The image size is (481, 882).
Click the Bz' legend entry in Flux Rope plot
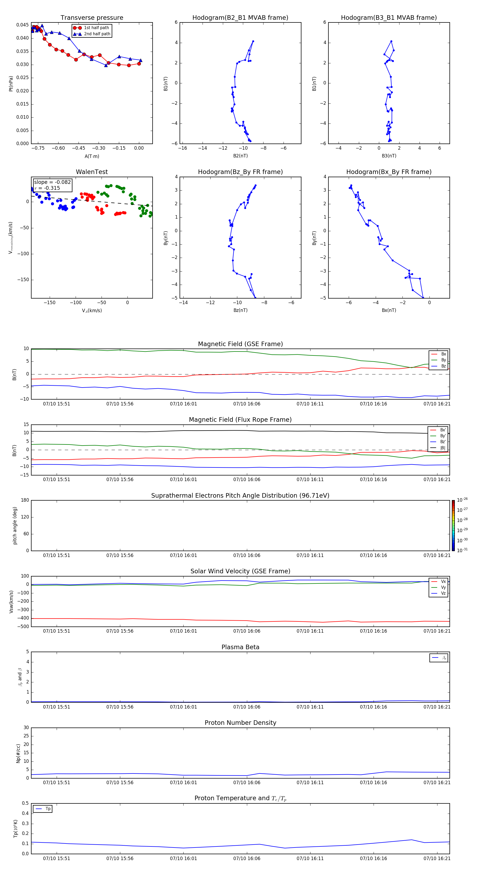(438, 442)
